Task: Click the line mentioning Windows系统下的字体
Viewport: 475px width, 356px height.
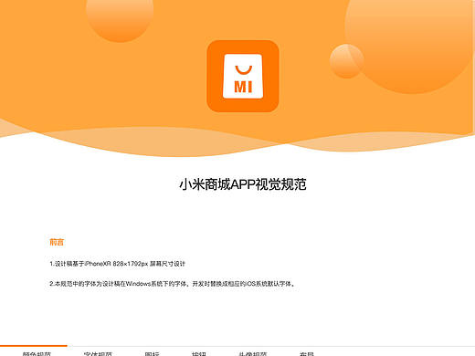Action: tap(173, 284)
